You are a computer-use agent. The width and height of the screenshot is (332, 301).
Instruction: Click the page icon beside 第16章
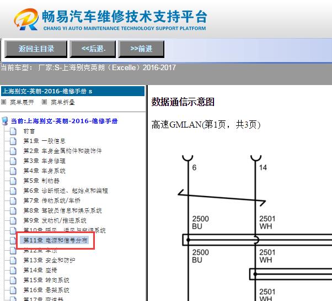coord(13,290)
